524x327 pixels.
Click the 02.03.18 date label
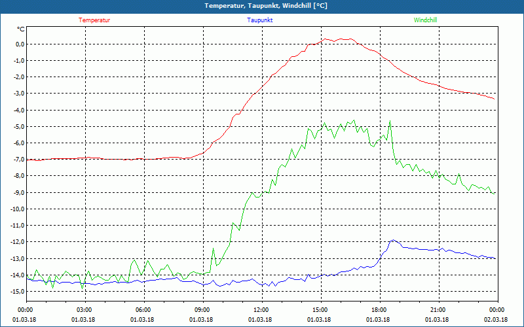click(x=496, y=320)
